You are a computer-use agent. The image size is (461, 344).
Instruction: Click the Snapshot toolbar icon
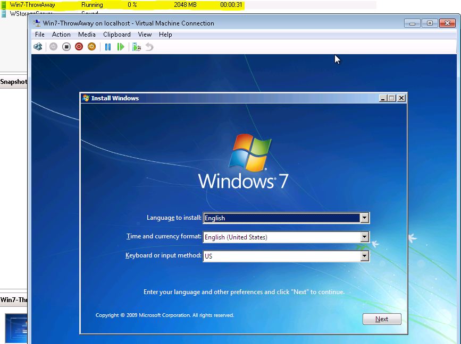click(x=137, y=47)
